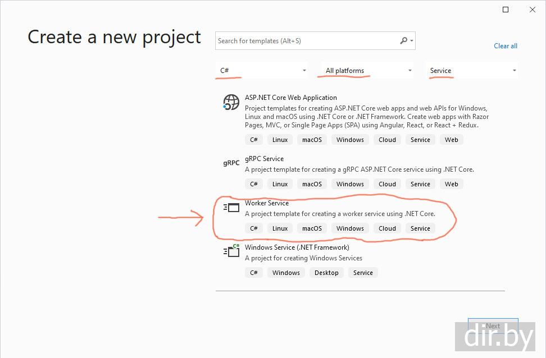Click 'A project for creating Windows Services' text

coord(303,258)
